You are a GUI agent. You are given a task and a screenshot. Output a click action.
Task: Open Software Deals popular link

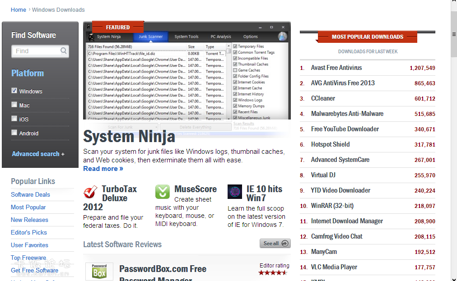pos(30,194)
